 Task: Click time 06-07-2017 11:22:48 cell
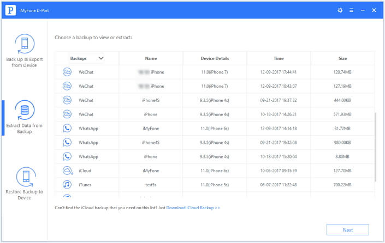[x=279, y=185]
